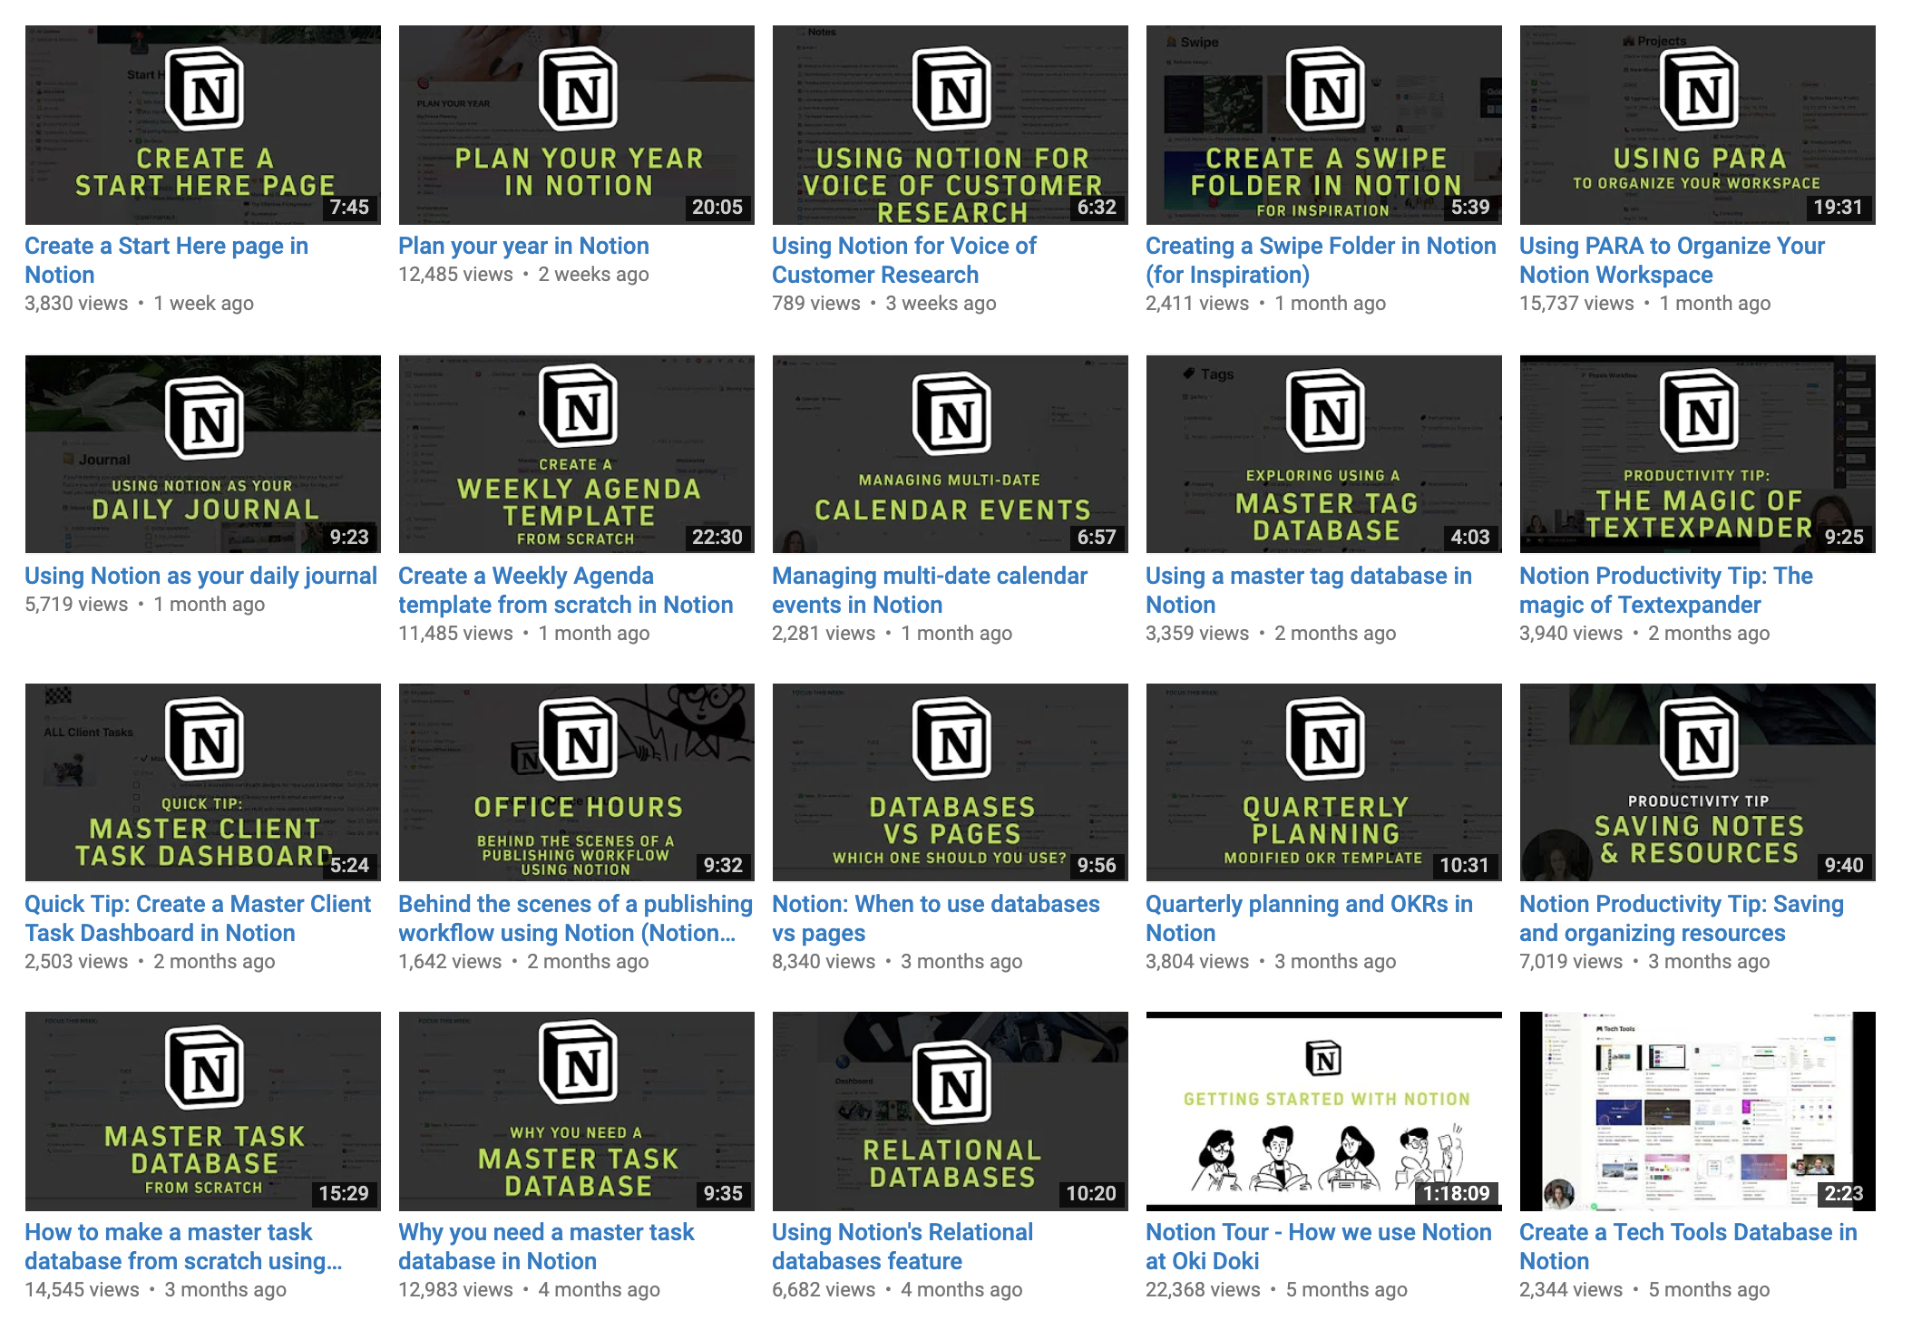Play the Tech Tools gallery screenshot thumbnail
The image size is (1912, 1320).
1698,1111
